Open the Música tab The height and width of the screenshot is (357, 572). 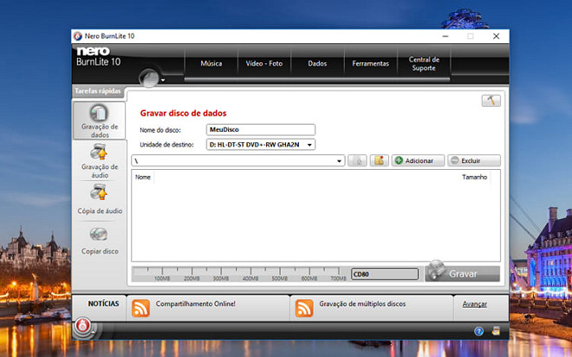(211, 63)
